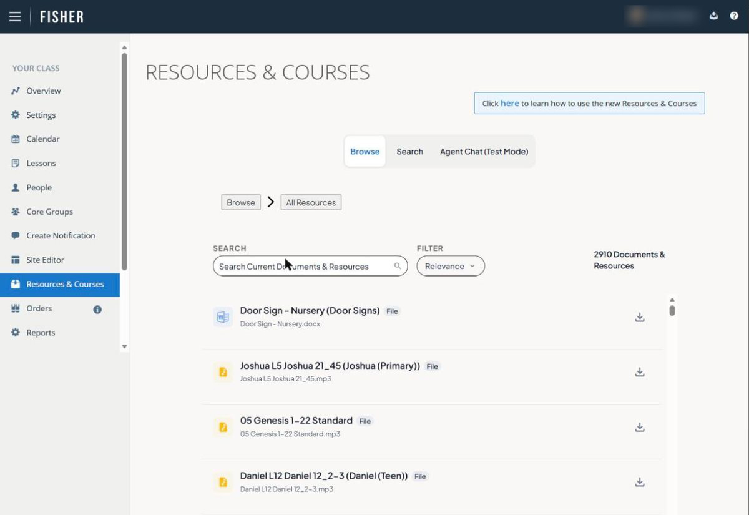The height and width of the screenshot is (515, 749).
Task: Click 'Door Sign - Nursery.docx' filename text
Action: pyautogui.click(x=280, y=325)
